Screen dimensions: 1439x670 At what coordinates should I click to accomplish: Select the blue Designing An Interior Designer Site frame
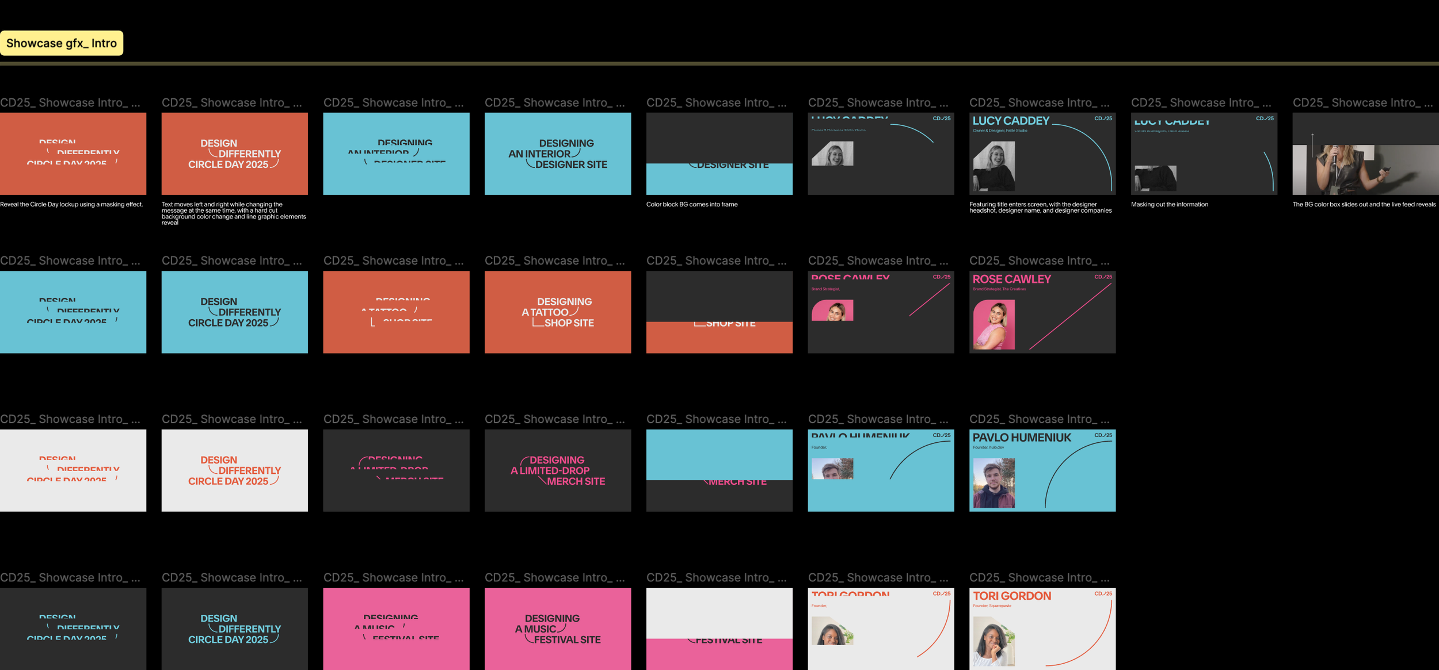pos(557,154)
